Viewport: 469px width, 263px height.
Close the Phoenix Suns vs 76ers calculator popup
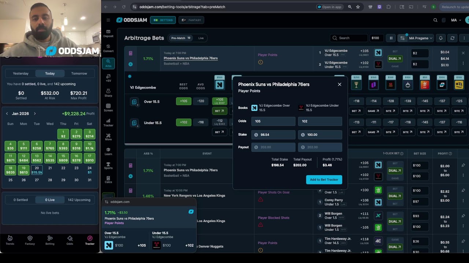(x=339, y=84)
